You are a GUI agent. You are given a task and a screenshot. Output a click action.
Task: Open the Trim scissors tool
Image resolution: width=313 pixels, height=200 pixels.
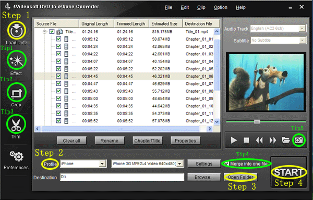point(16,124)
